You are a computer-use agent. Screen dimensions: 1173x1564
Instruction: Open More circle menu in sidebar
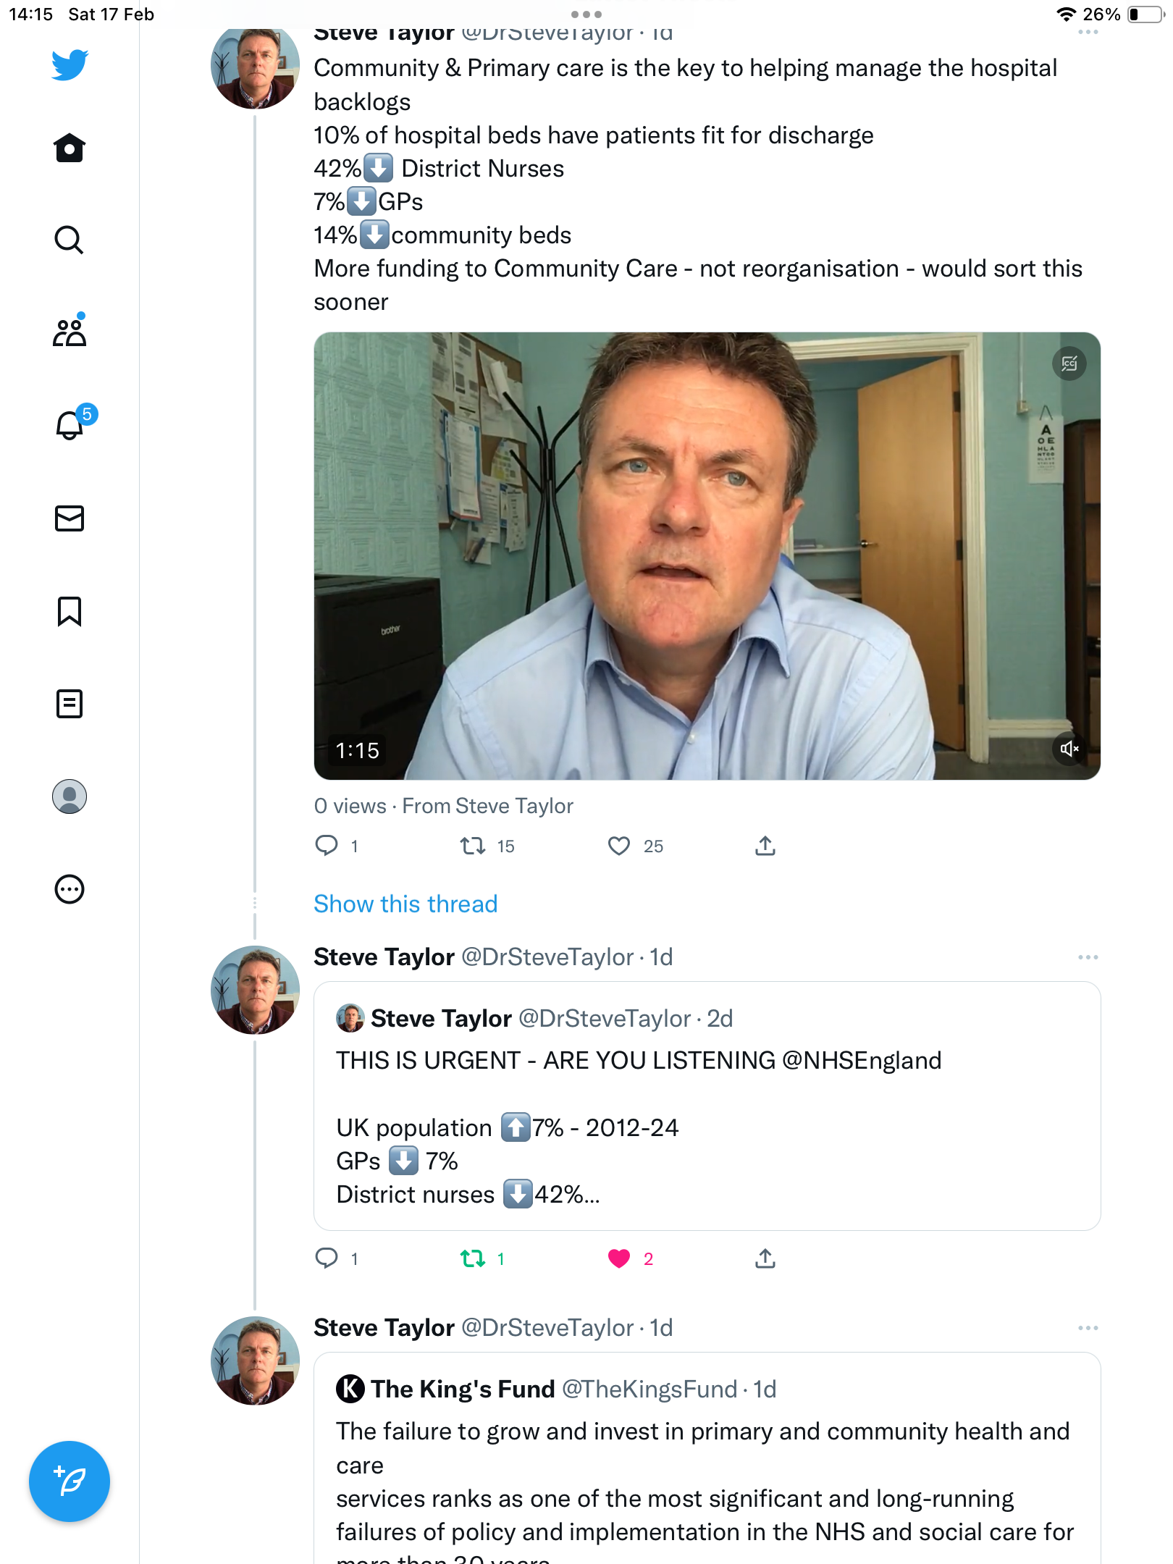pyautogui.click(x=70, y=889)
